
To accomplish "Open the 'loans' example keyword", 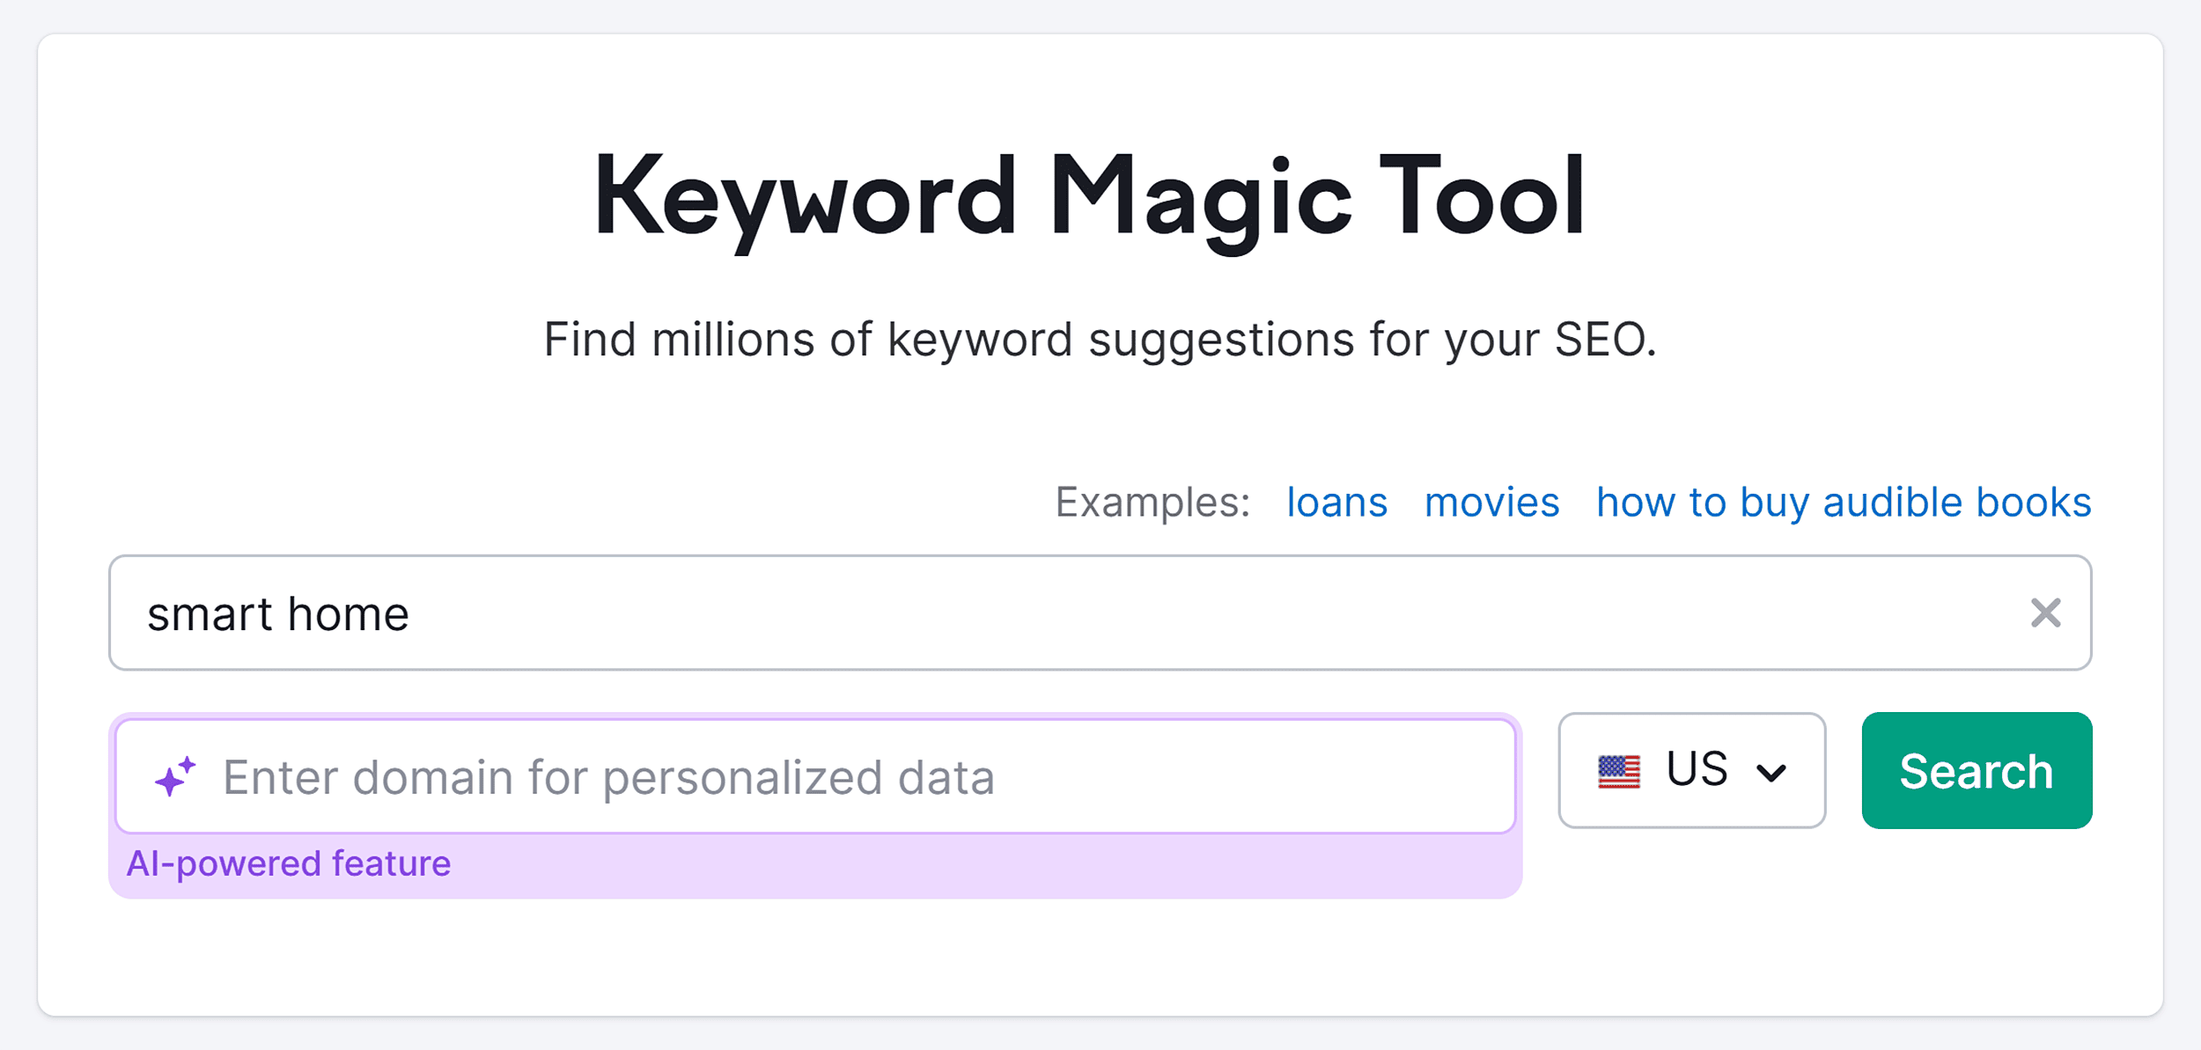I will pos(1336,502).
